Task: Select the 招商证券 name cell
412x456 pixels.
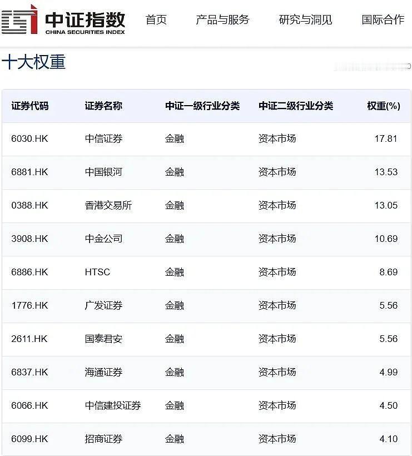Action: click(103, 439)
